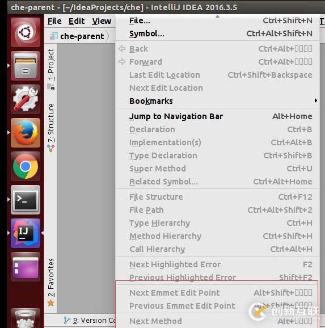The image size is (325, 328).
Task: Click the Project panel folder icon
Action: pos(51,87)
